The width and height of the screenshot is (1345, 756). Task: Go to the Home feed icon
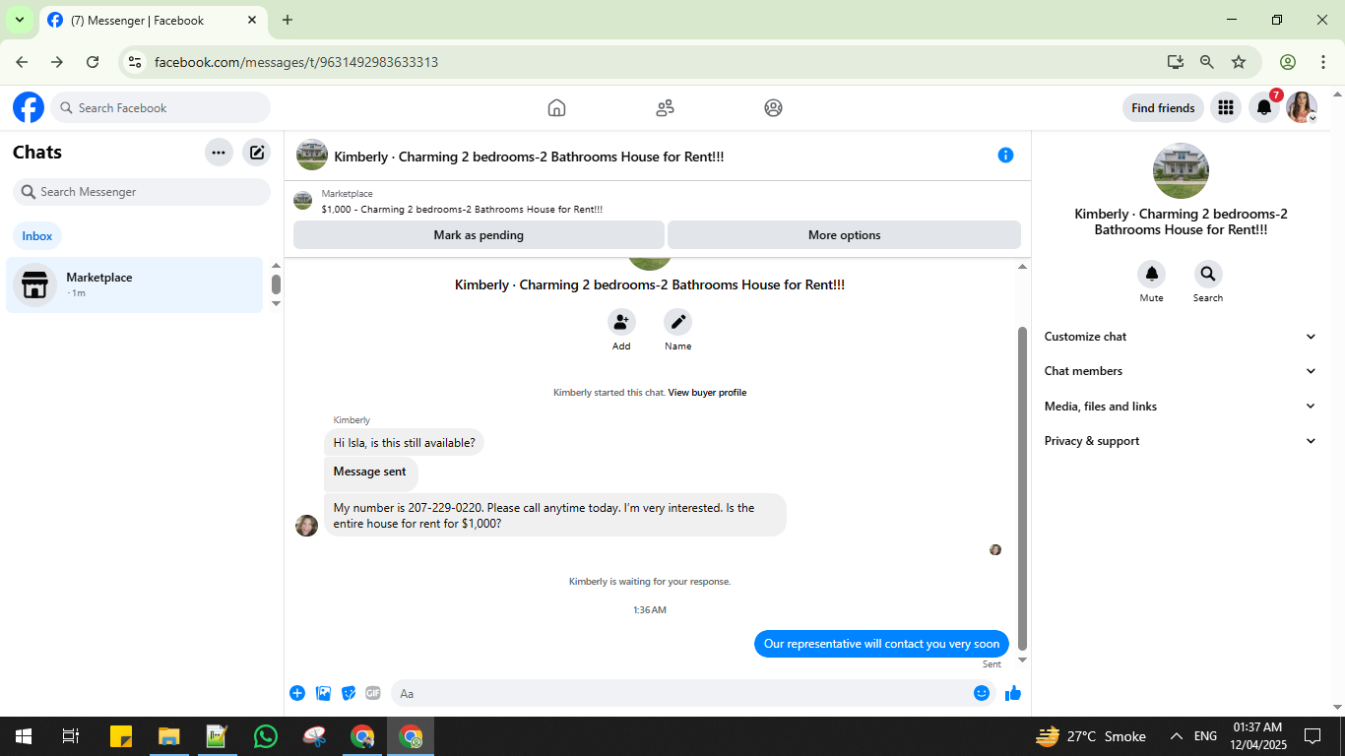556,108
